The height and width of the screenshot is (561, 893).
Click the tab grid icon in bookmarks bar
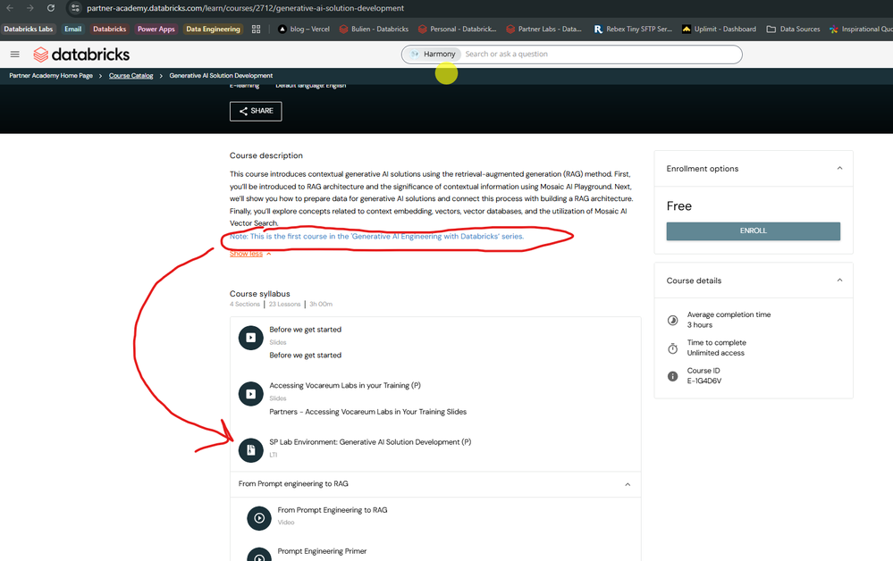256,29
